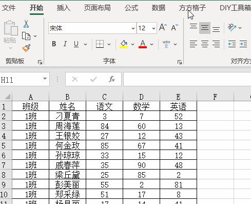Image resolution: width=251 pixels, height=204 pixels.
Task: Open underline style dropdown
Action: tap(86, 44)
